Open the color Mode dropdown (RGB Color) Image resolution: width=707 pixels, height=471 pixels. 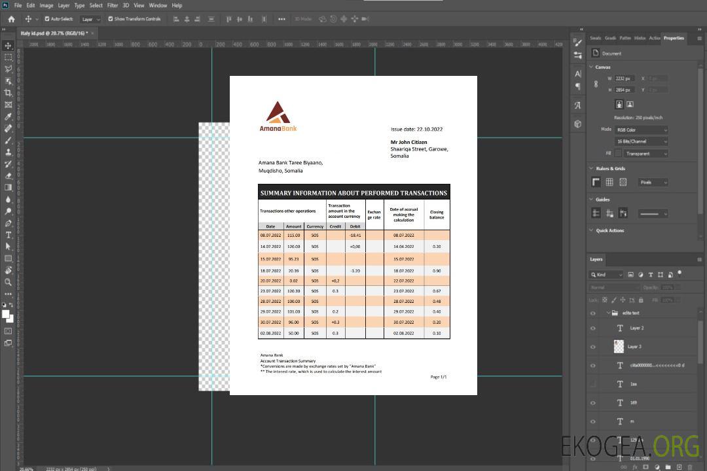641,130
